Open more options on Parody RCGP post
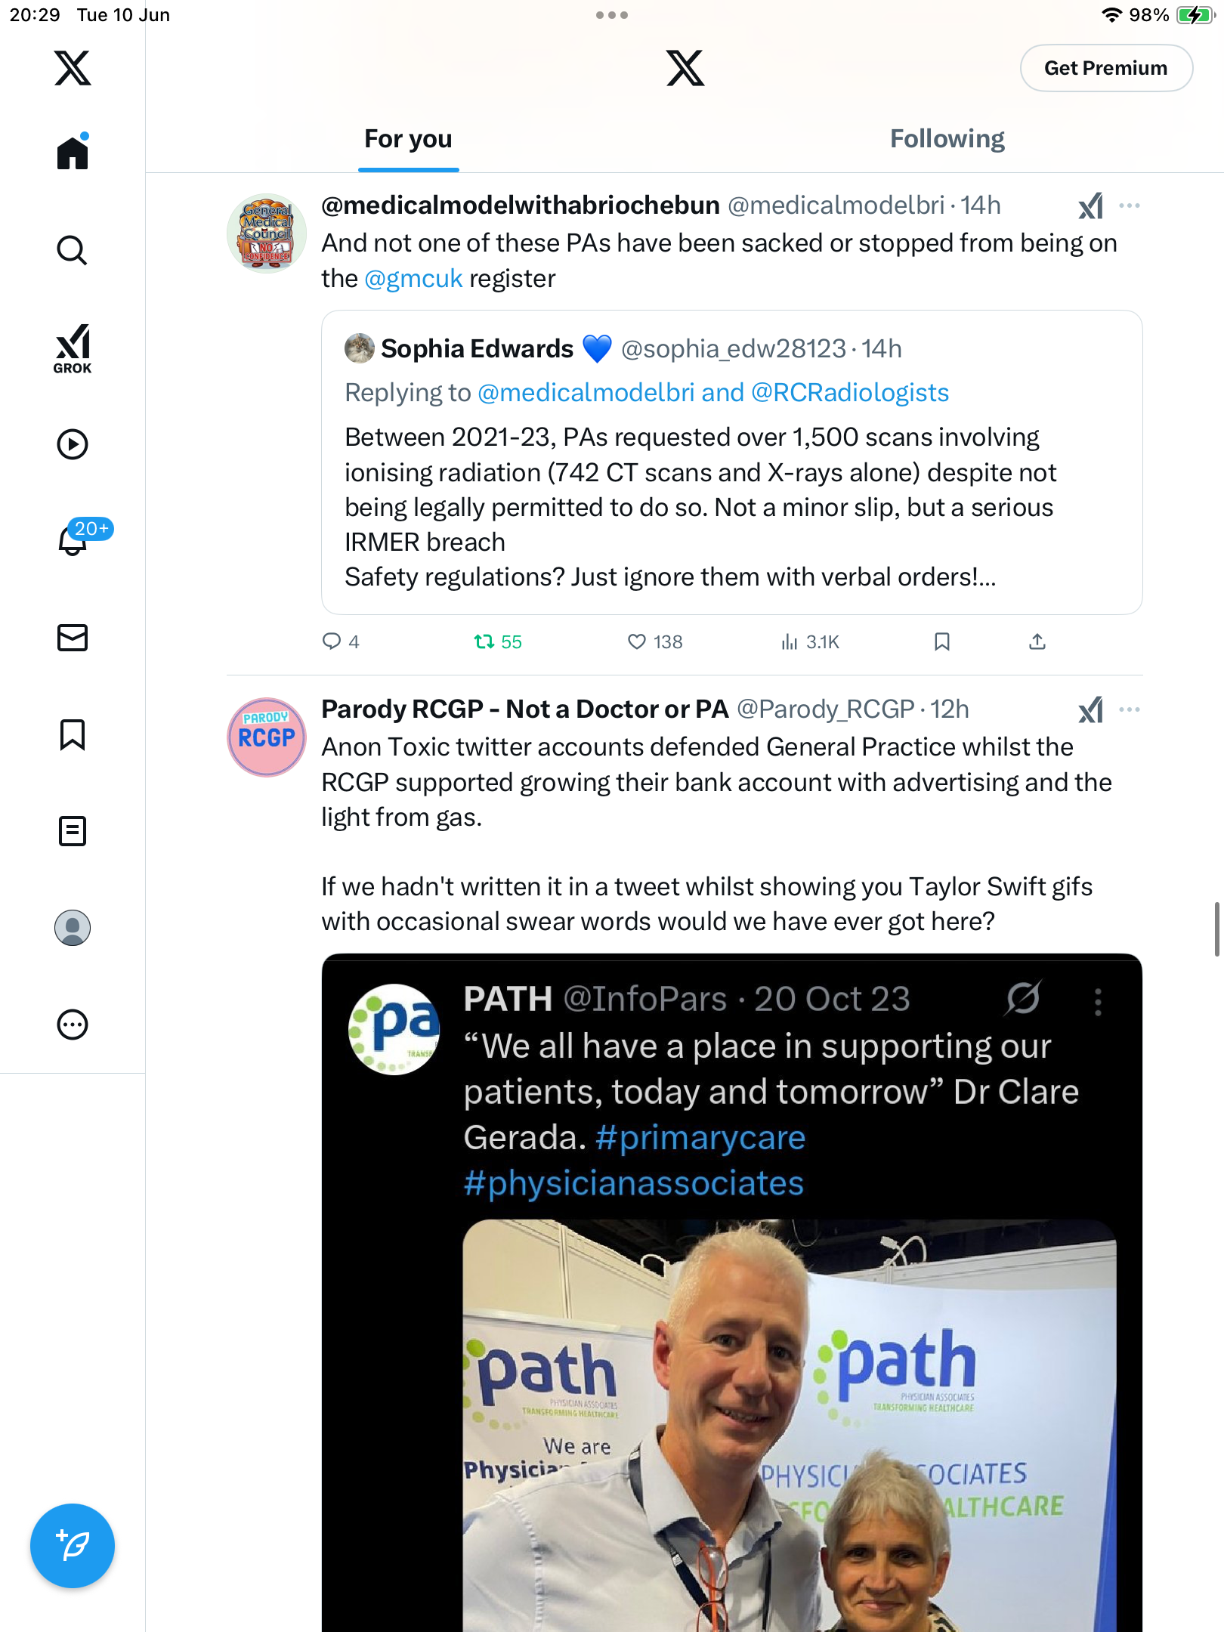Viewport: 1224px width, 1632px height. [1130, 709]
